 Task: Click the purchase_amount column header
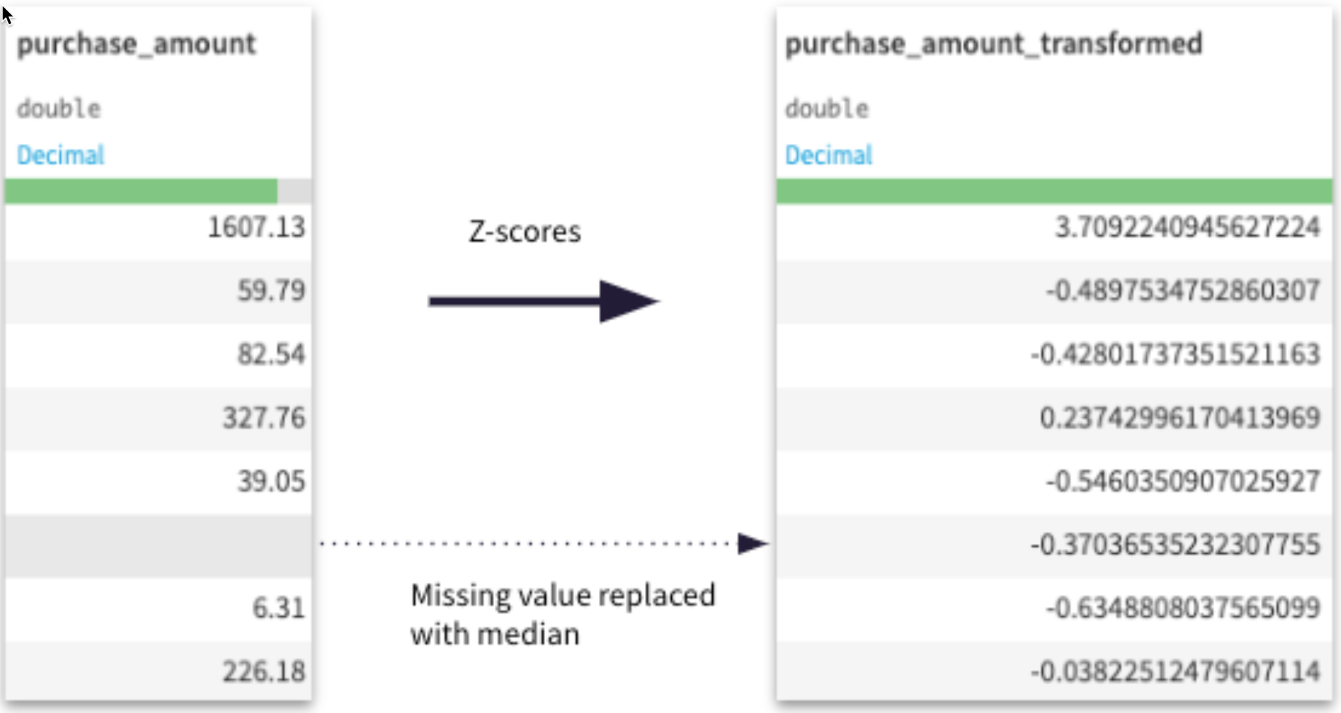[136, 44]
